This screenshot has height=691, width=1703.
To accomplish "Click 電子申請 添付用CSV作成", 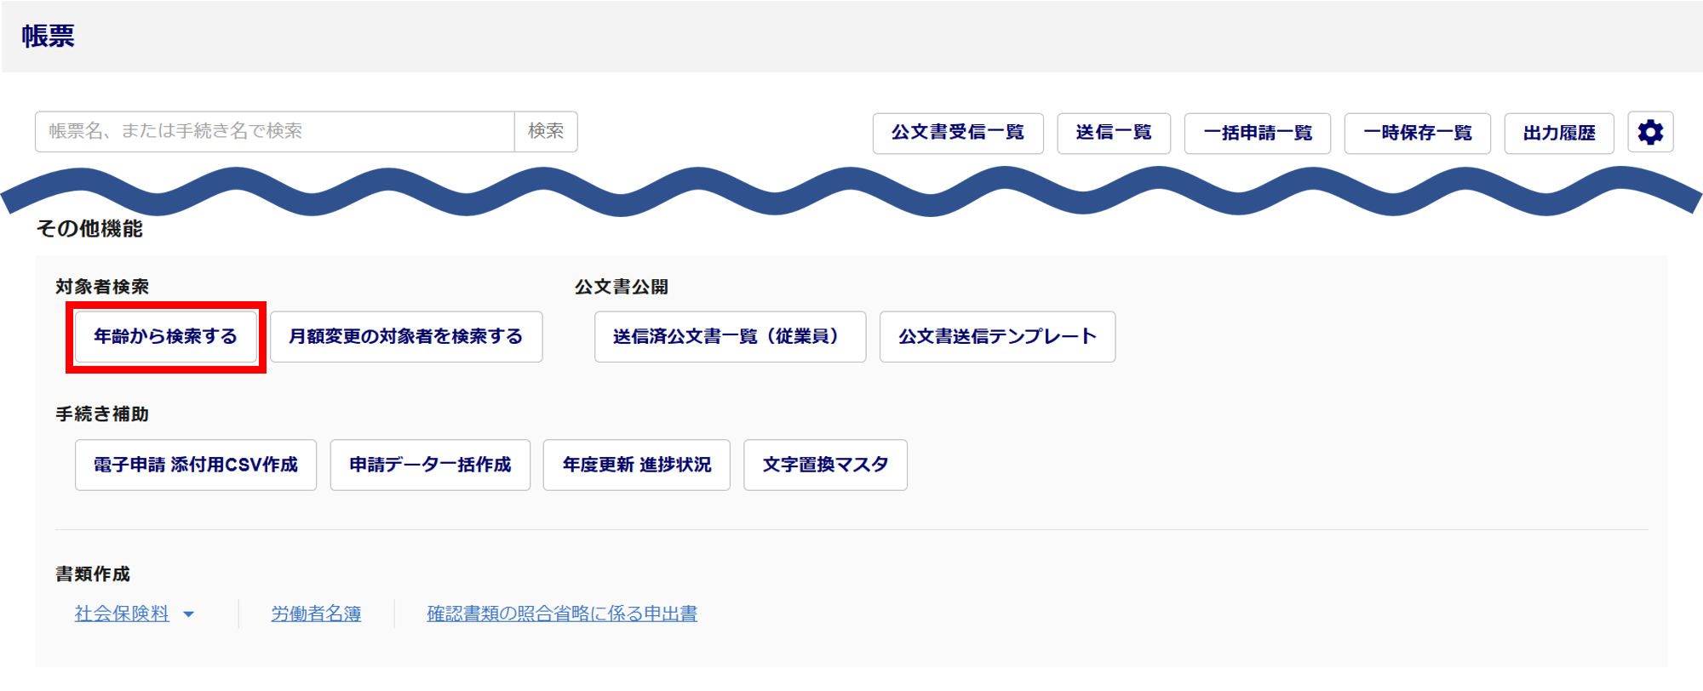I will click(x=196, y=465).
